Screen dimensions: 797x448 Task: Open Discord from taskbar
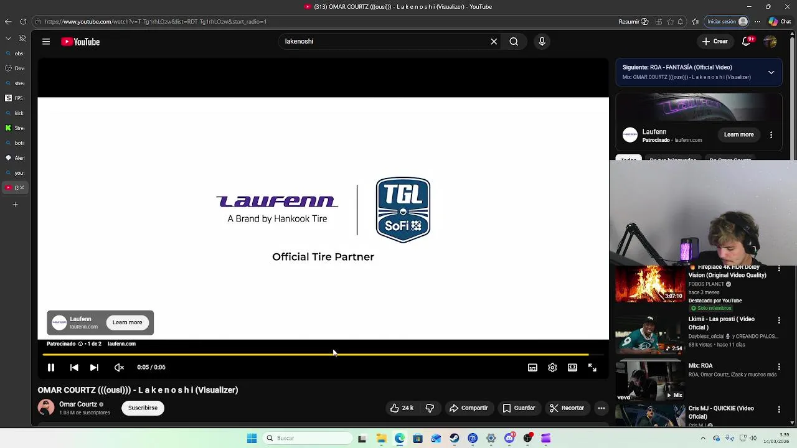coord(509,439)
